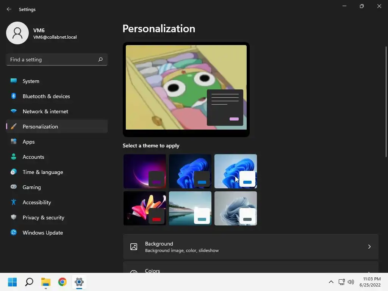Click the Windows Update sync icon

tap(14, 232)
